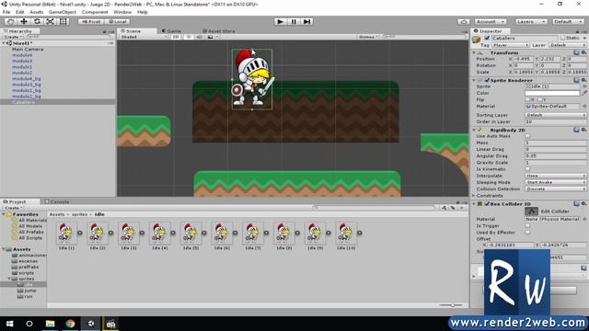
Task: Open the GameObject menu
Action: pyautogui.click(x=63, y=12)
